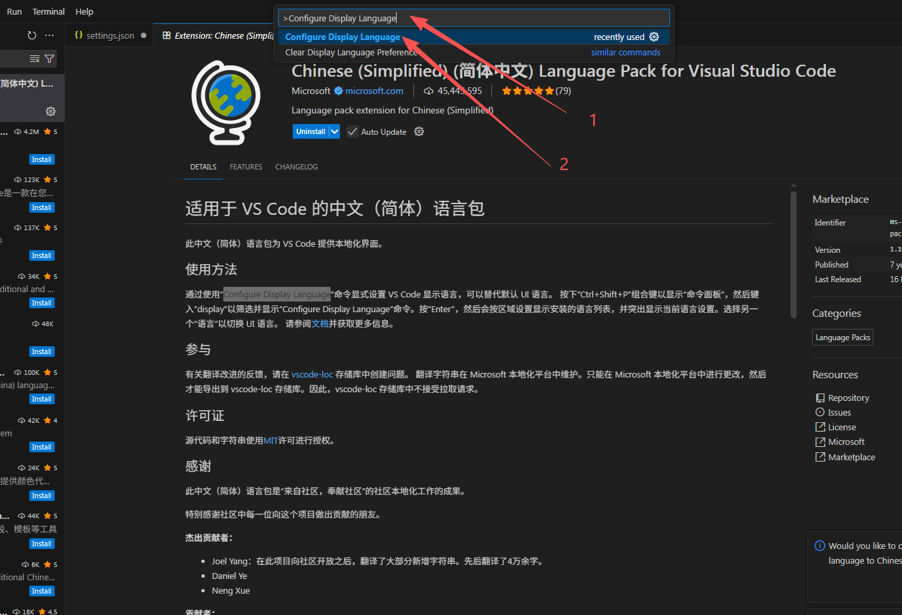Open the MIT license link

(x=271, y=440)
